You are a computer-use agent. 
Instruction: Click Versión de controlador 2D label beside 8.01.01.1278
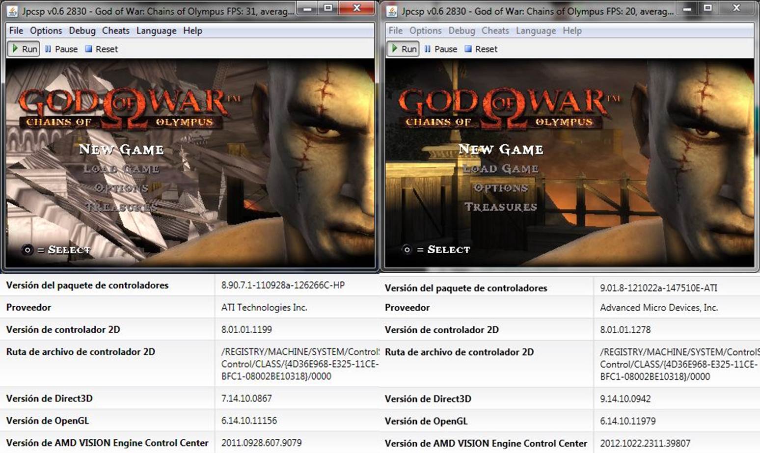pyautogui.click(x=442, y=329)
